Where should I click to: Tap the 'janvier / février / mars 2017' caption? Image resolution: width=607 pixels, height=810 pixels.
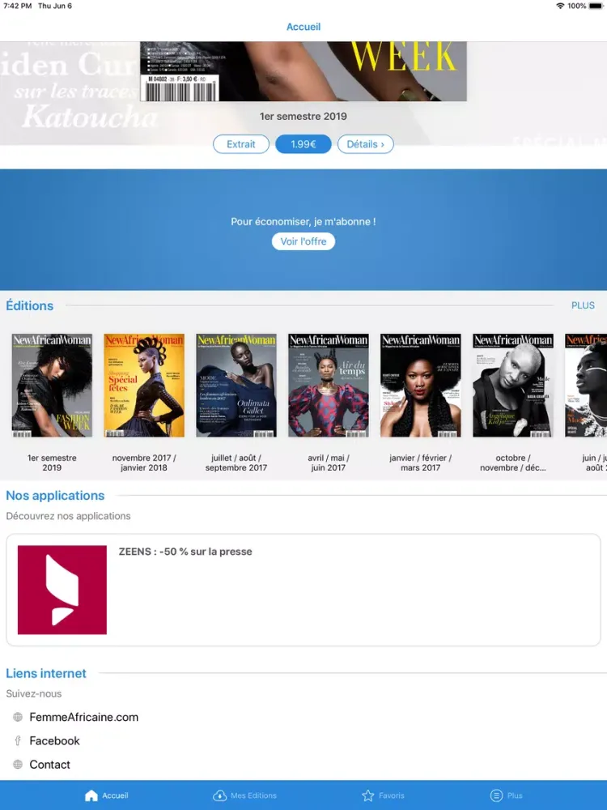[x=421, y=463]
